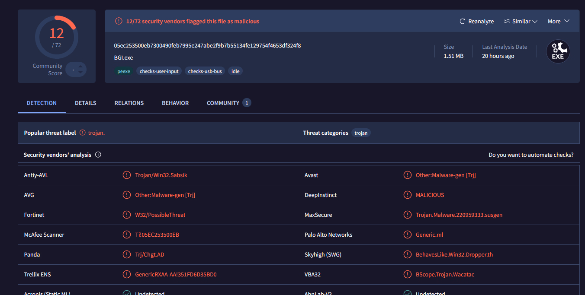585x295 pixels.
Task: Click the alert icon for DeepInstinct result
Action: (408, 195)
